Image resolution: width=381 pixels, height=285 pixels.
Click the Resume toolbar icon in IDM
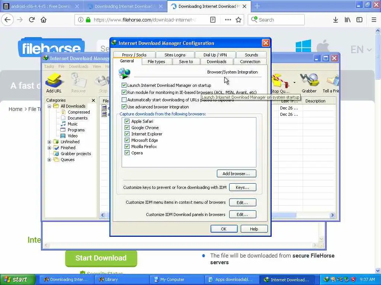click(x=79, y=83)
